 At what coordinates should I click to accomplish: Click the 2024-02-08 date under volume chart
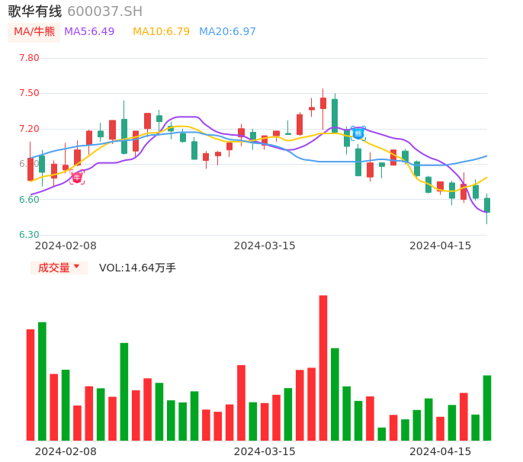point(66,451)
